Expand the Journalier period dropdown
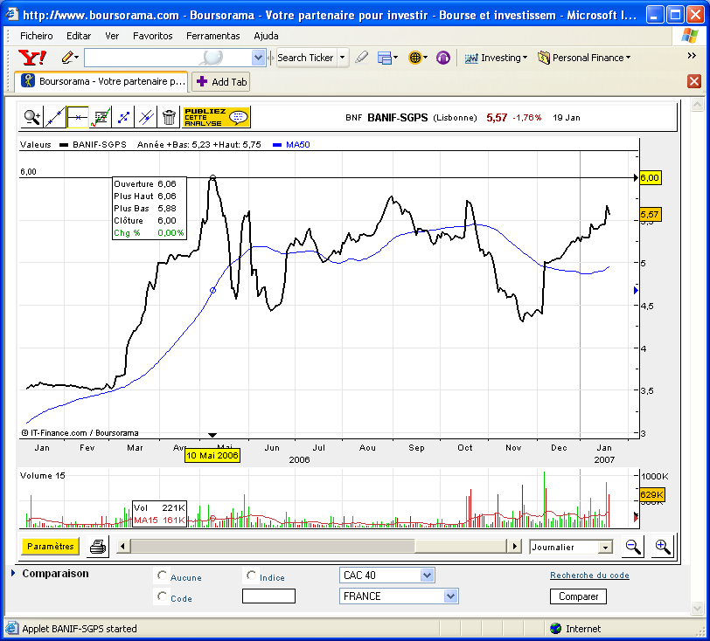 (604, 548)
